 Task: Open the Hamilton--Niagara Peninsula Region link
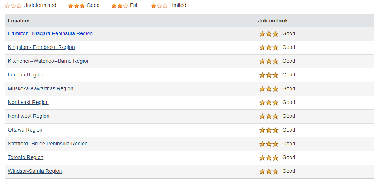(50, 34)
